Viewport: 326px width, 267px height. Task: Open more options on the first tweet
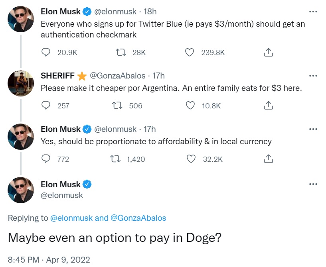click(313, 12)
